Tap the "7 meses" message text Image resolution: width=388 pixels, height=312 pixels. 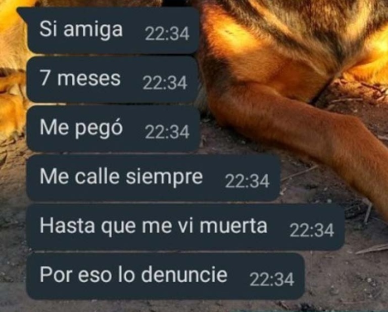click(x=80, y=78)
